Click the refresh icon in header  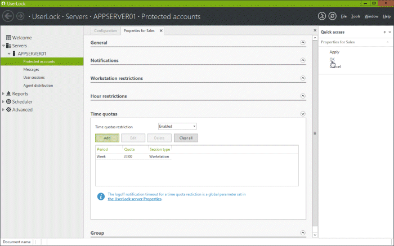tap(332, 16)
